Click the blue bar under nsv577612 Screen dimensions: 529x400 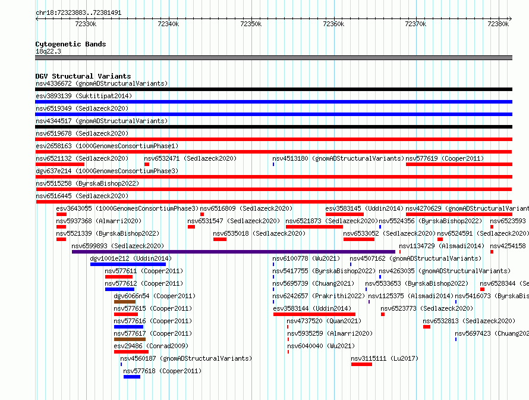pyautogui.click(x=119, y=289)
